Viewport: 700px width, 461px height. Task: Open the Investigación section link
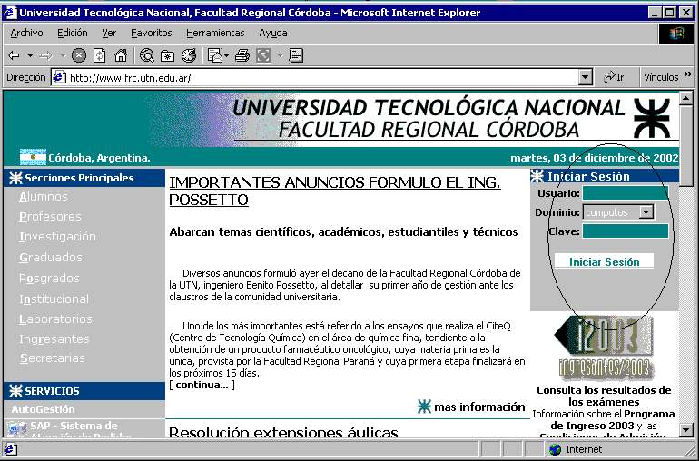57,237
